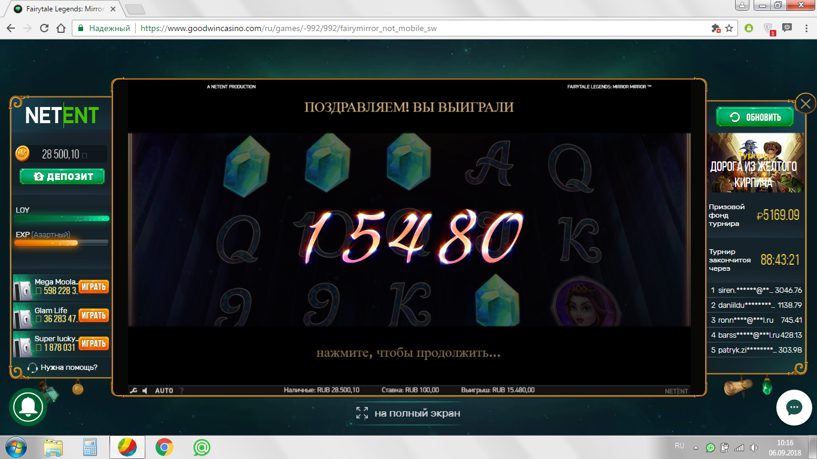Click the tournament countdown timer 88:43:21
The width and height of the screenshot is (817, 459).
[780, 260]
